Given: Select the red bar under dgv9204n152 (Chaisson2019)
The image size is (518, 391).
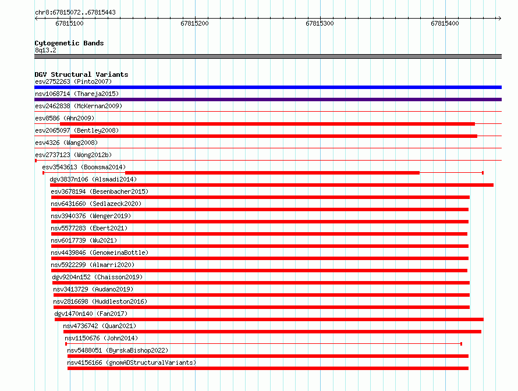Looking at the screenshot, I should click(x=261, y=283).
